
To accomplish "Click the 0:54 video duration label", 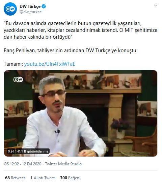I will tap(11, 151).
